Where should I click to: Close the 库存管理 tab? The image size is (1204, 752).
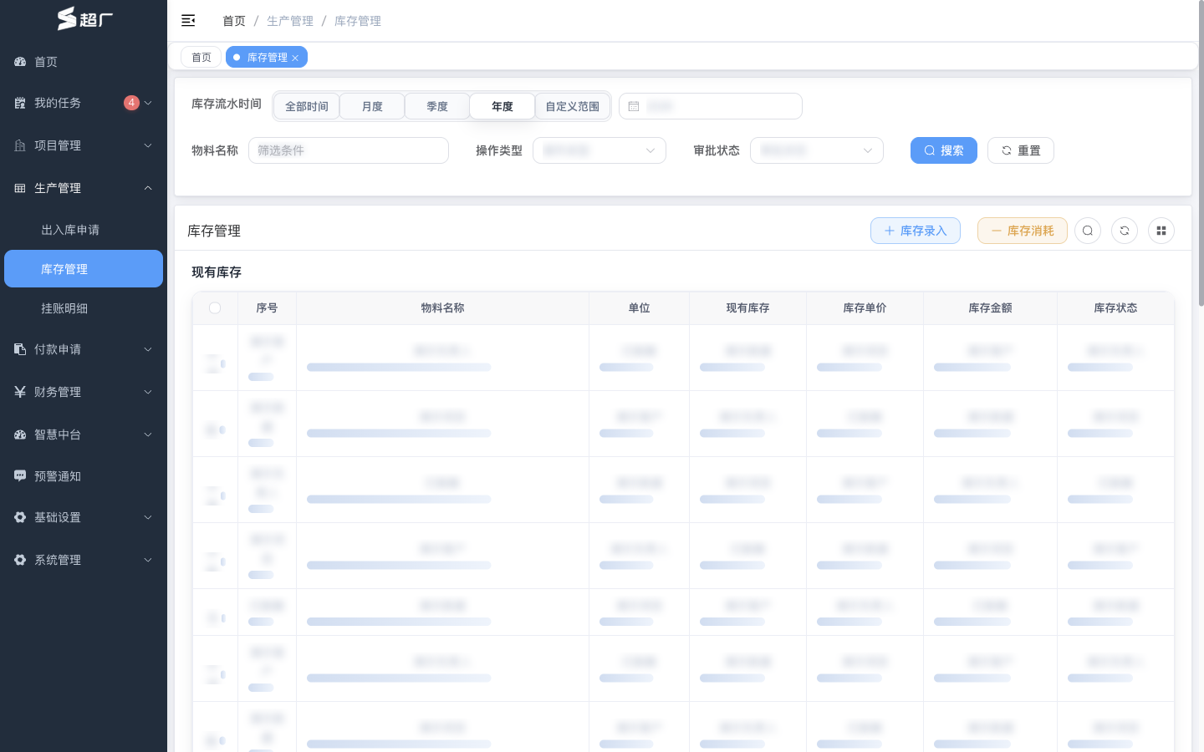click(x=295, y=58)
